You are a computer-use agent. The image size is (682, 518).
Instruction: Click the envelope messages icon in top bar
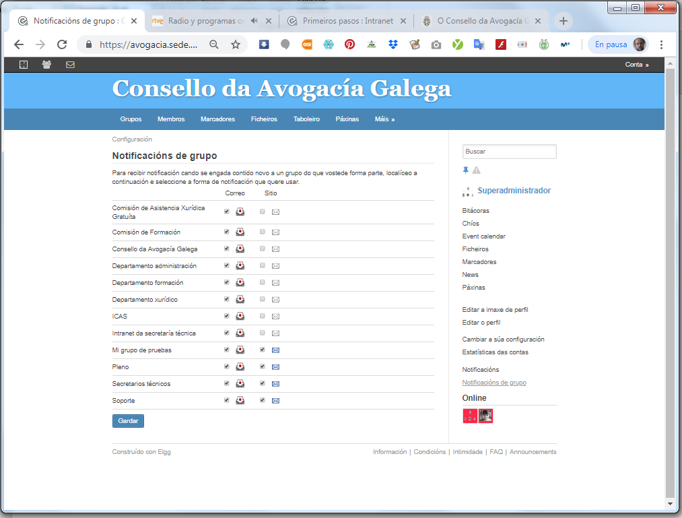(x=70, y=65)
